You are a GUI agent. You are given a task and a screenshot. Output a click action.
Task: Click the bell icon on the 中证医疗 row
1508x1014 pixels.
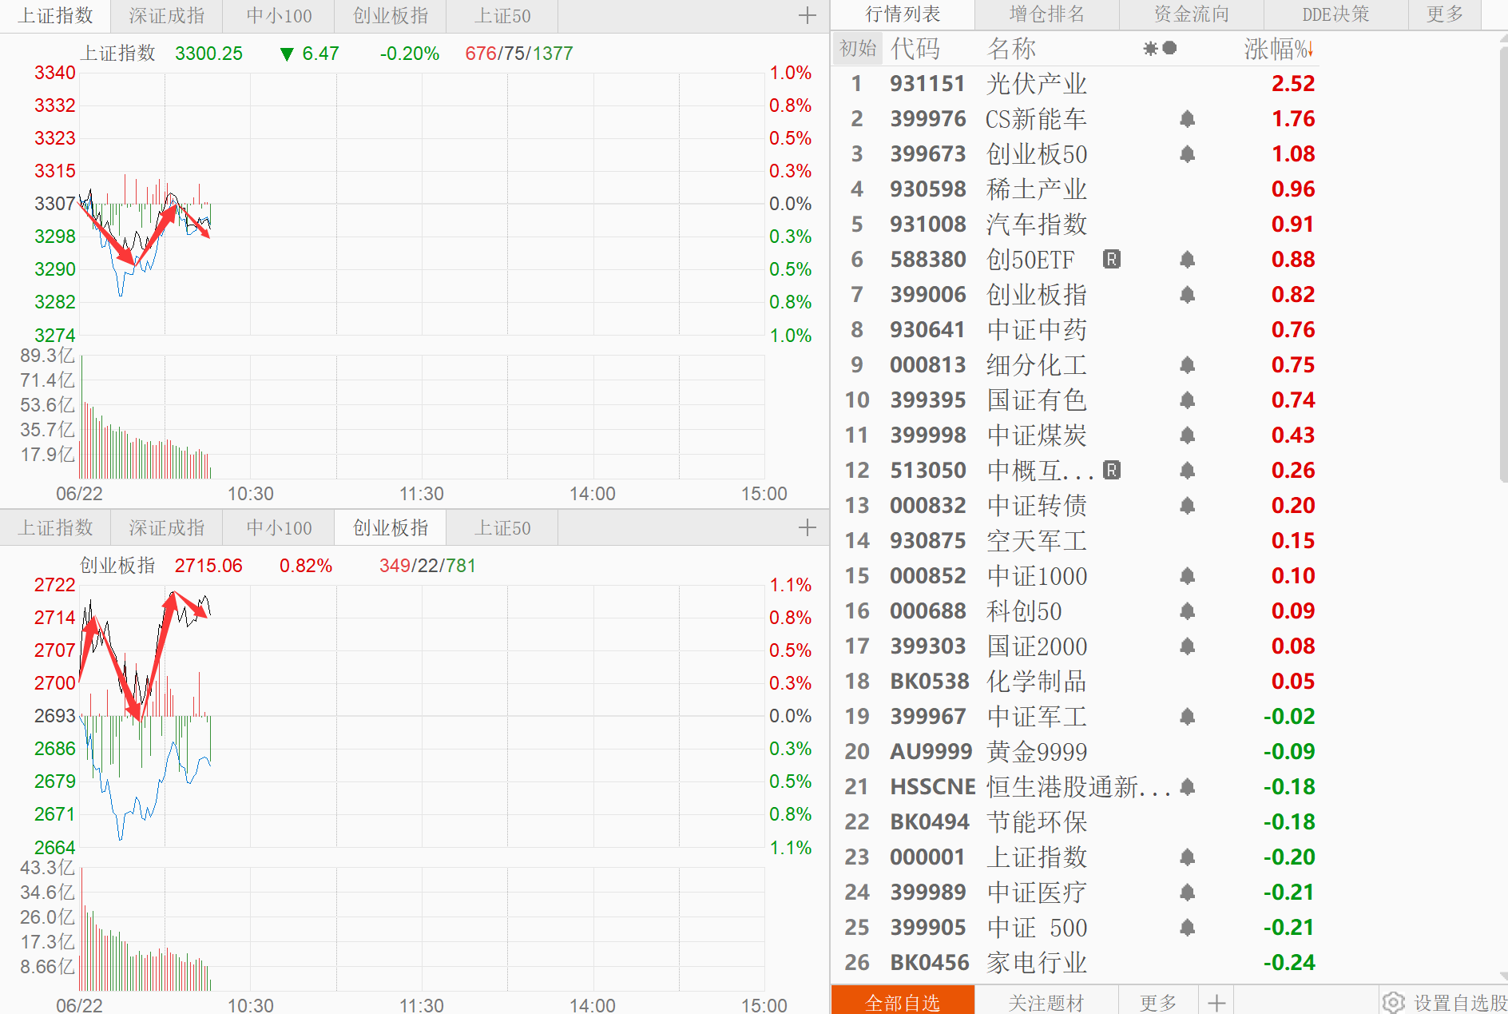(x=1188, y=893)
